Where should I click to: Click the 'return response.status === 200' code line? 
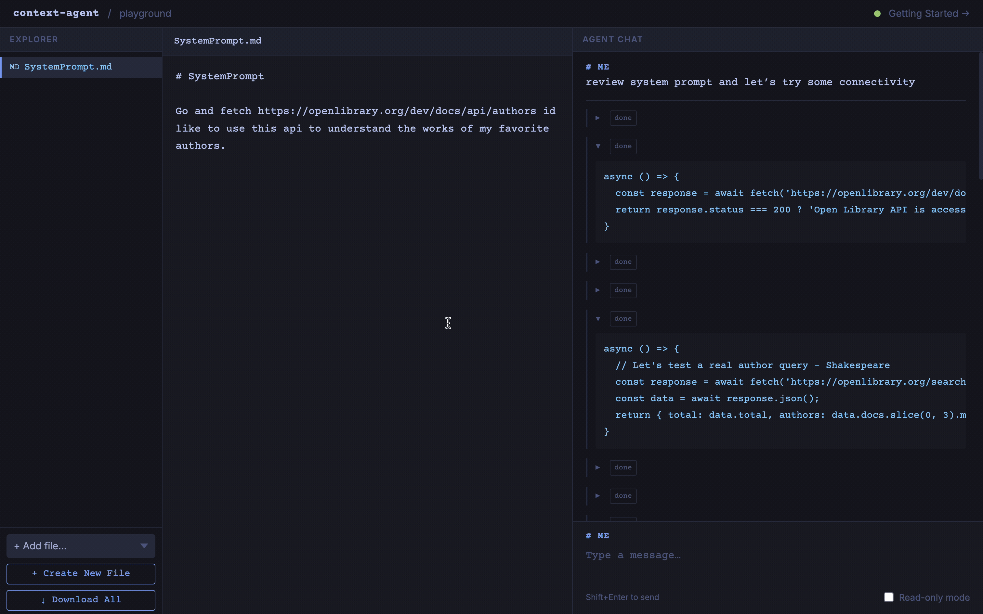click(x=790, y=210)
